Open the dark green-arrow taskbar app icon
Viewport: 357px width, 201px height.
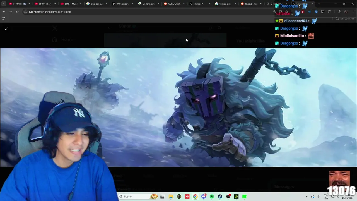pos(236,197)
